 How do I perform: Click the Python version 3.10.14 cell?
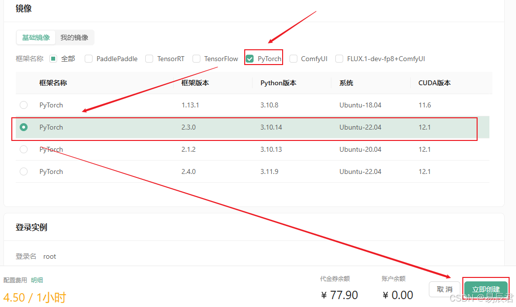271,127
